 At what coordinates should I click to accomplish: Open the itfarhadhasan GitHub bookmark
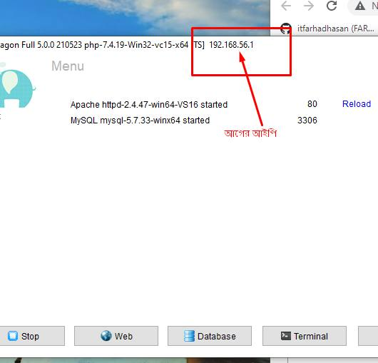(328, 29)
